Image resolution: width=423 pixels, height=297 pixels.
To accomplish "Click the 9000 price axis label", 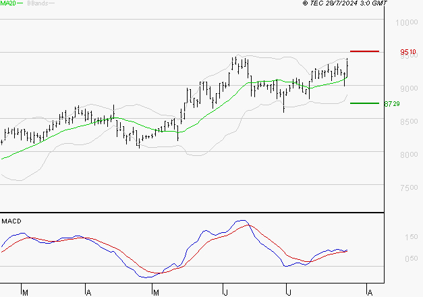I will pos(409,88).
